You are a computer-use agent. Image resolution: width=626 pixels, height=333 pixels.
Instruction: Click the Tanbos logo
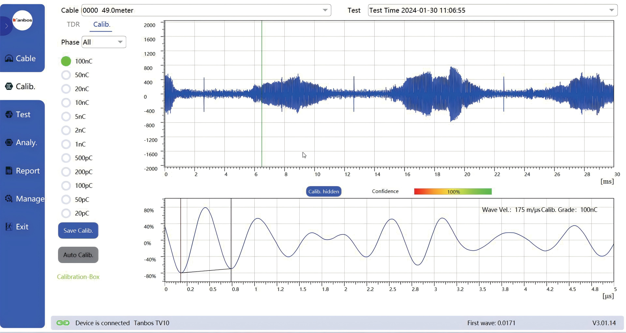click(22, 20)
